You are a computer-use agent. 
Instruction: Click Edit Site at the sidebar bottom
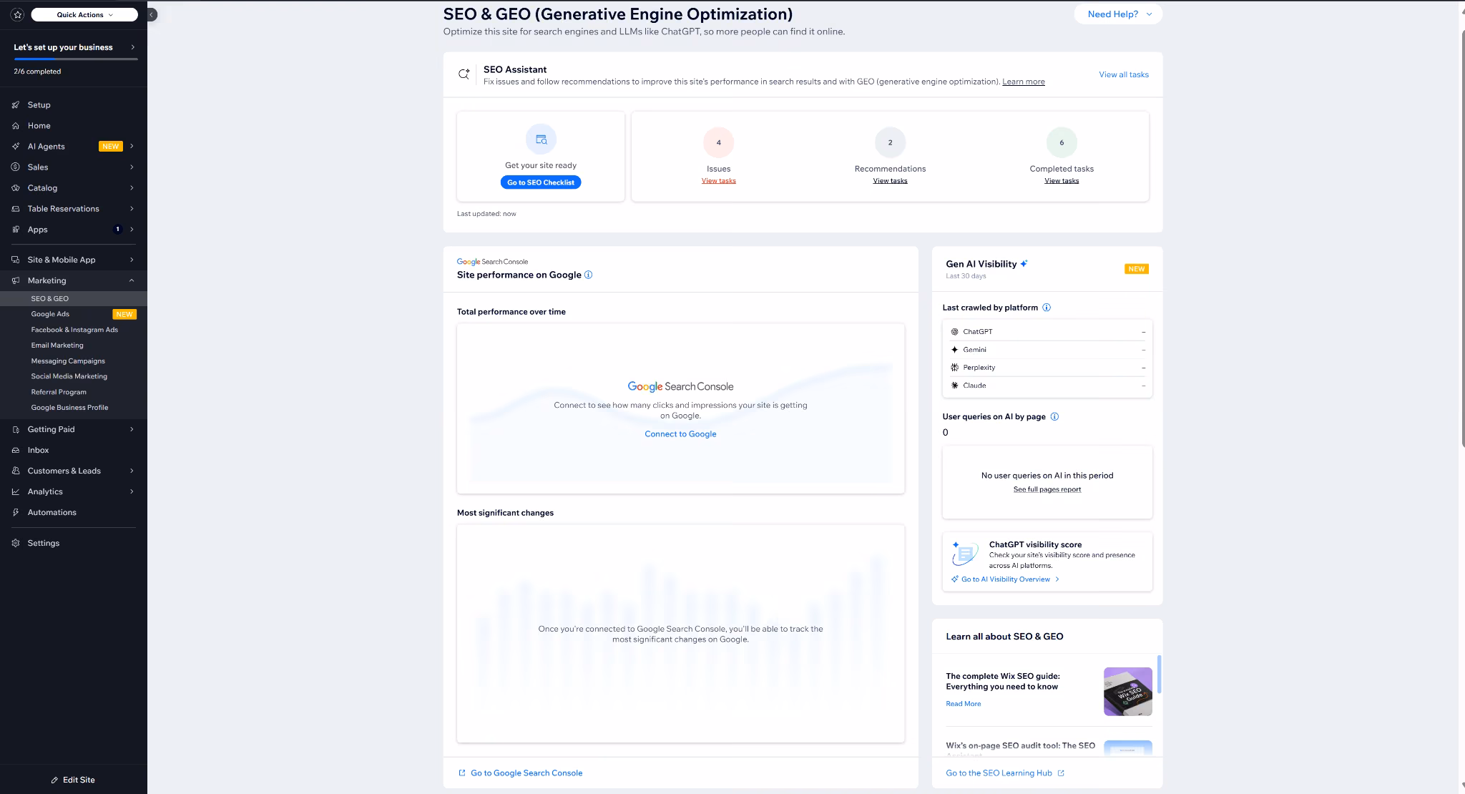(x=73, y=780)
